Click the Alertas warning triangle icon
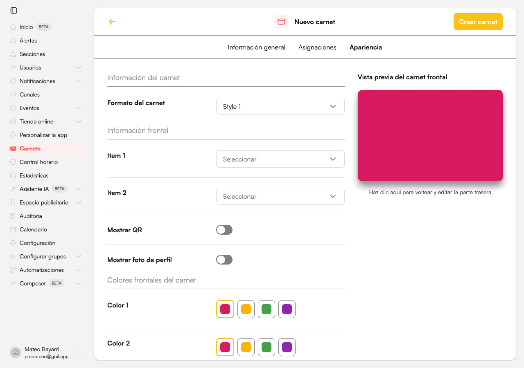The height and width of the screenshot is (368, 524). (13, 40)
